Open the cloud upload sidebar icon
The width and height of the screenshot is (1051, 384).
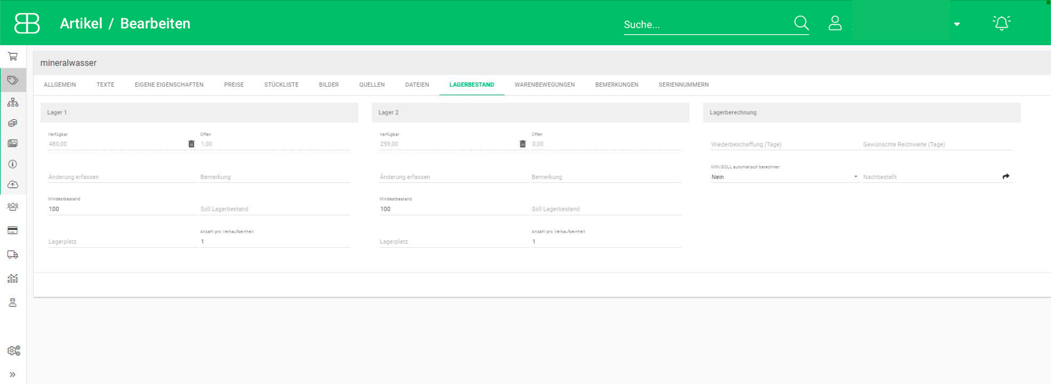click(13, 184)
